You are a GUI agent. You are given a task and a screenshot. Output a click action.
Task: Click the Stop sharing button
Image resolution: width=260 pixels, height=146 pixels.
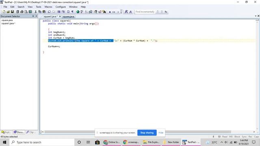(x=147, y=133)
